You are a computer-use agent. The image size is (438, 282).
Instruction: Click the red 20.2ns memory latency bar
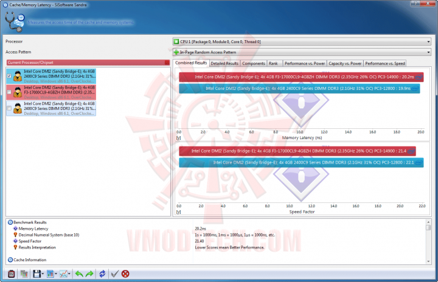coord(301,77)
